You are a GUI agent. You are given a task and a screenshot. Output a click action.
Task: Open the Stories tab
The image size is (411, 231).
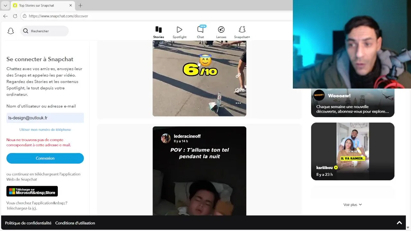[159, 32]
